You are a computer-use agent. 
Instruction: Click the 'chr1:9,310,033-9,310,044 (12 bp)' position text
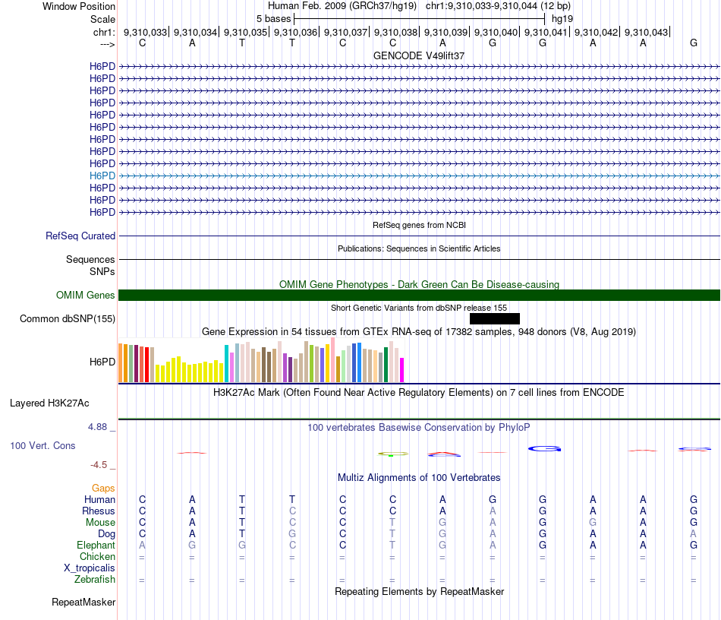pyautogui.click(x=498, y=6)
